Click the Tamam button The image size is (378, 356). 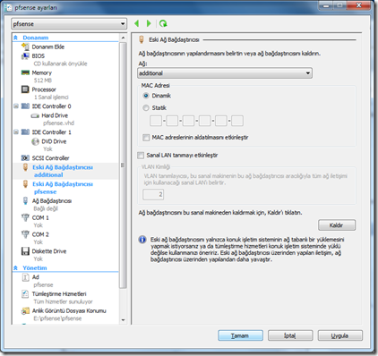click(x=240, y=335)
